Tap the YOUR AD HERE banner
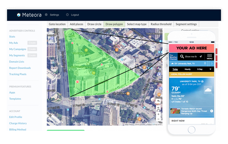The height and width of the screenshot is (144, 228). pyautogui.click(x=192, y=48)
